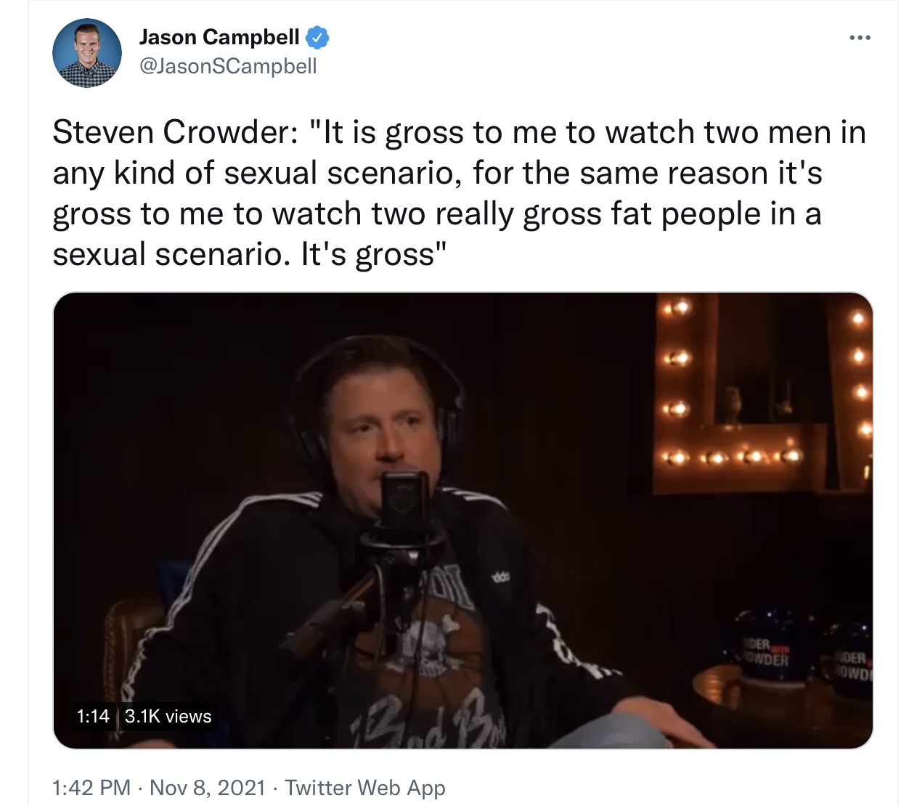Open the Twitter Web App source link
This screenshot has width=909, height=806.
click(x=365, y=787)
